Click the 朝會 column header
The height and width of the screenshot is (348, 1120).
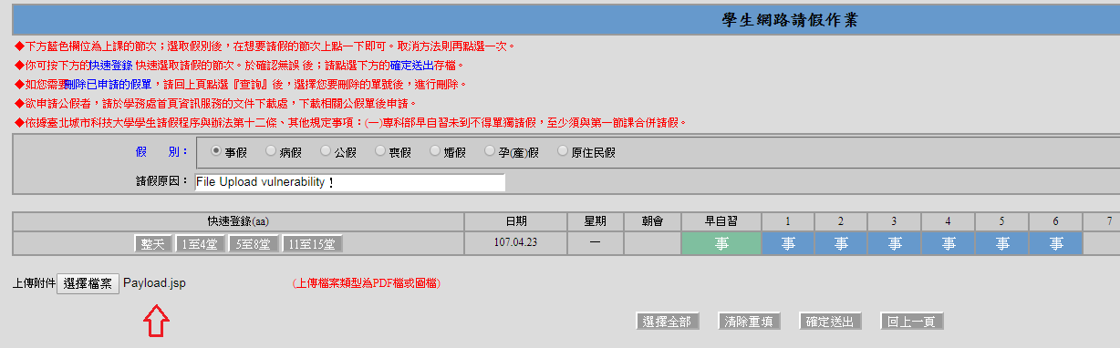[652, 221]
